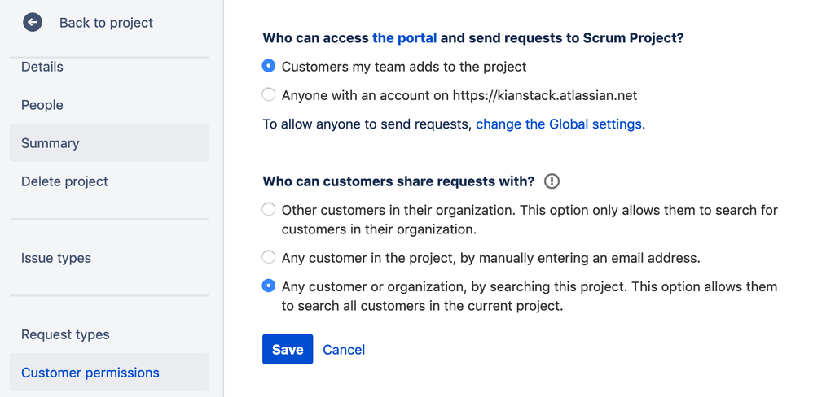Click the back arrow icon
This screenshot has height=397, width=813.
click(33, 23)
